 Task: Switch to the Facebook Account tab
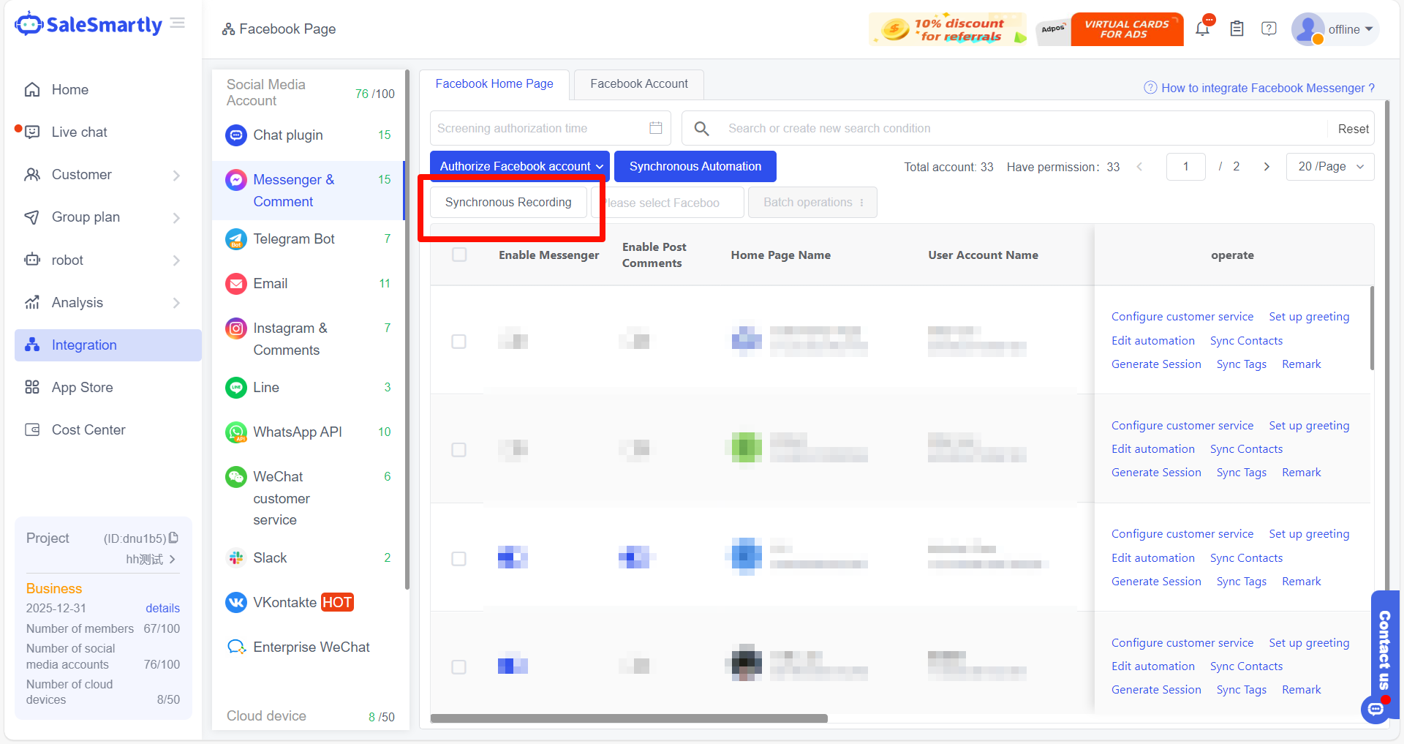(x=638, y=84)
